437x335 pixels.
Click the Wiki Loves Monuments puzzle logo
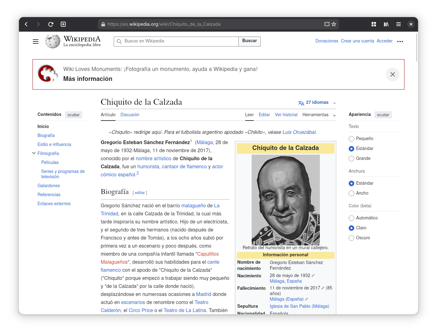[x=48, y=73]
